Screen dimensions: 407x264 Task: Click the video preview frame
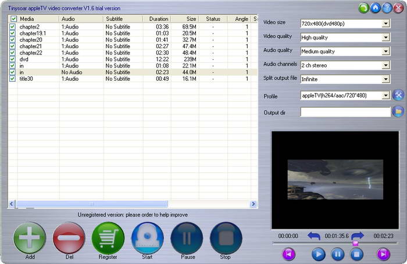tap(335, 179)
